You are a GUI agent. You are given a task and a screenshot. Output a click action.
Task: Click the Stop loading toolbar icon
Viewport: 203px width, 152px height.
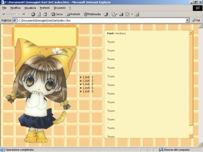(x=33, y=14)
